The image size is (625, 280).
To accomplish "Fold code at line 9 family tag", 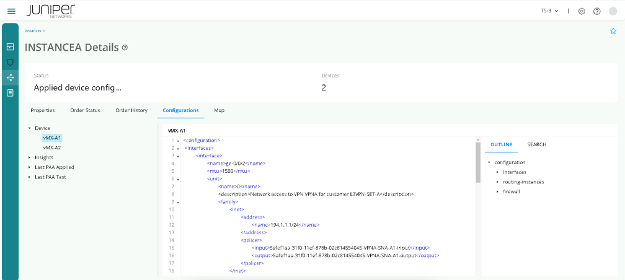I will pyautogui.click(x=178, y=203).
